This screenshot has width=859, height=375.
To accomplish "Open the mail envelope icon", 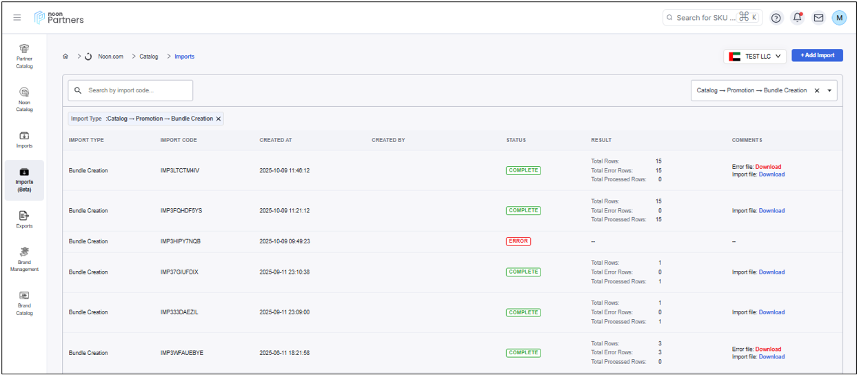I will pyautogui.click(x=818, y=18).
